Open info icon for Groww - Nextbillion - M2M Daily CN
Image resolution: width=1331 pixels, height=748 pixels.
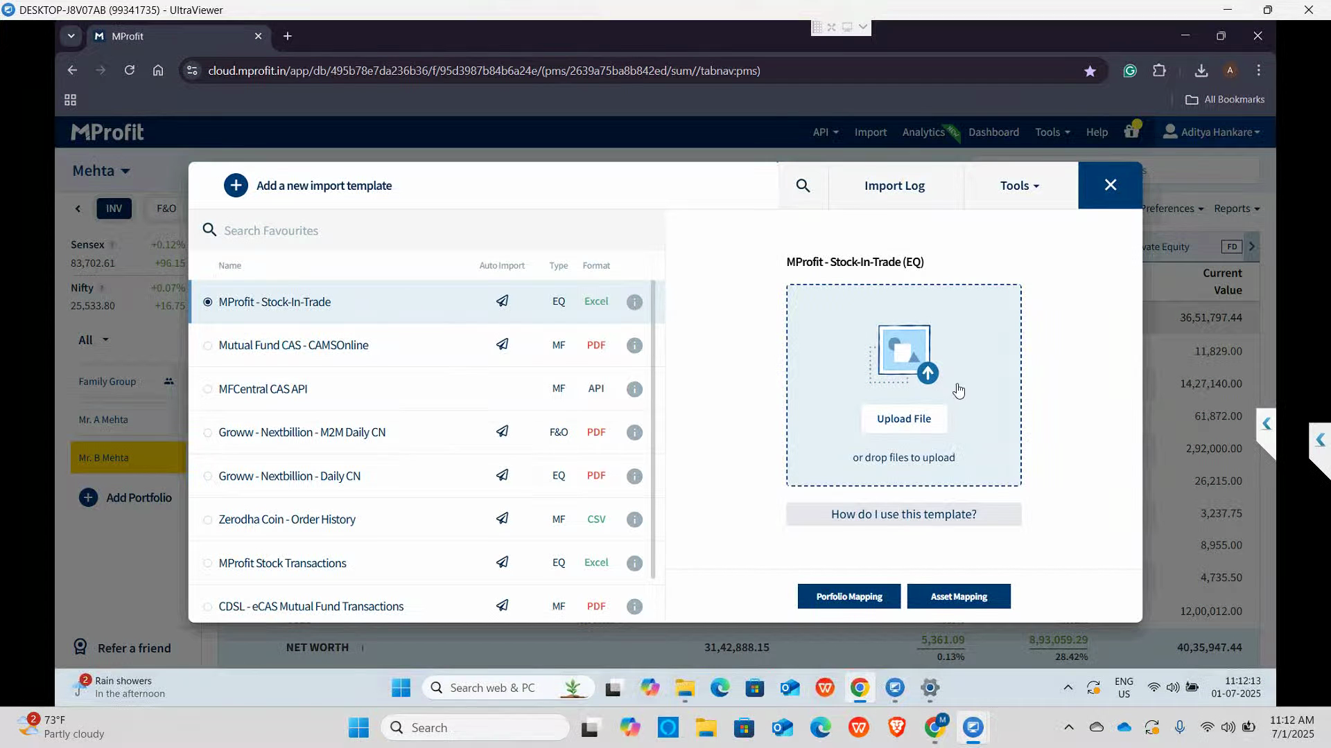coord(634,432)
